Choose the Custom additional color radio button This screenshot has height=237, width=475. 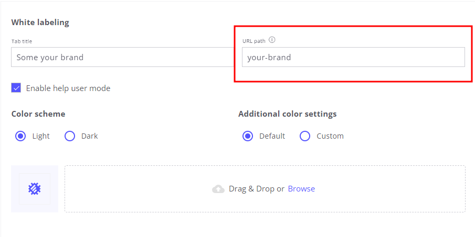click(x=305, y=136)
